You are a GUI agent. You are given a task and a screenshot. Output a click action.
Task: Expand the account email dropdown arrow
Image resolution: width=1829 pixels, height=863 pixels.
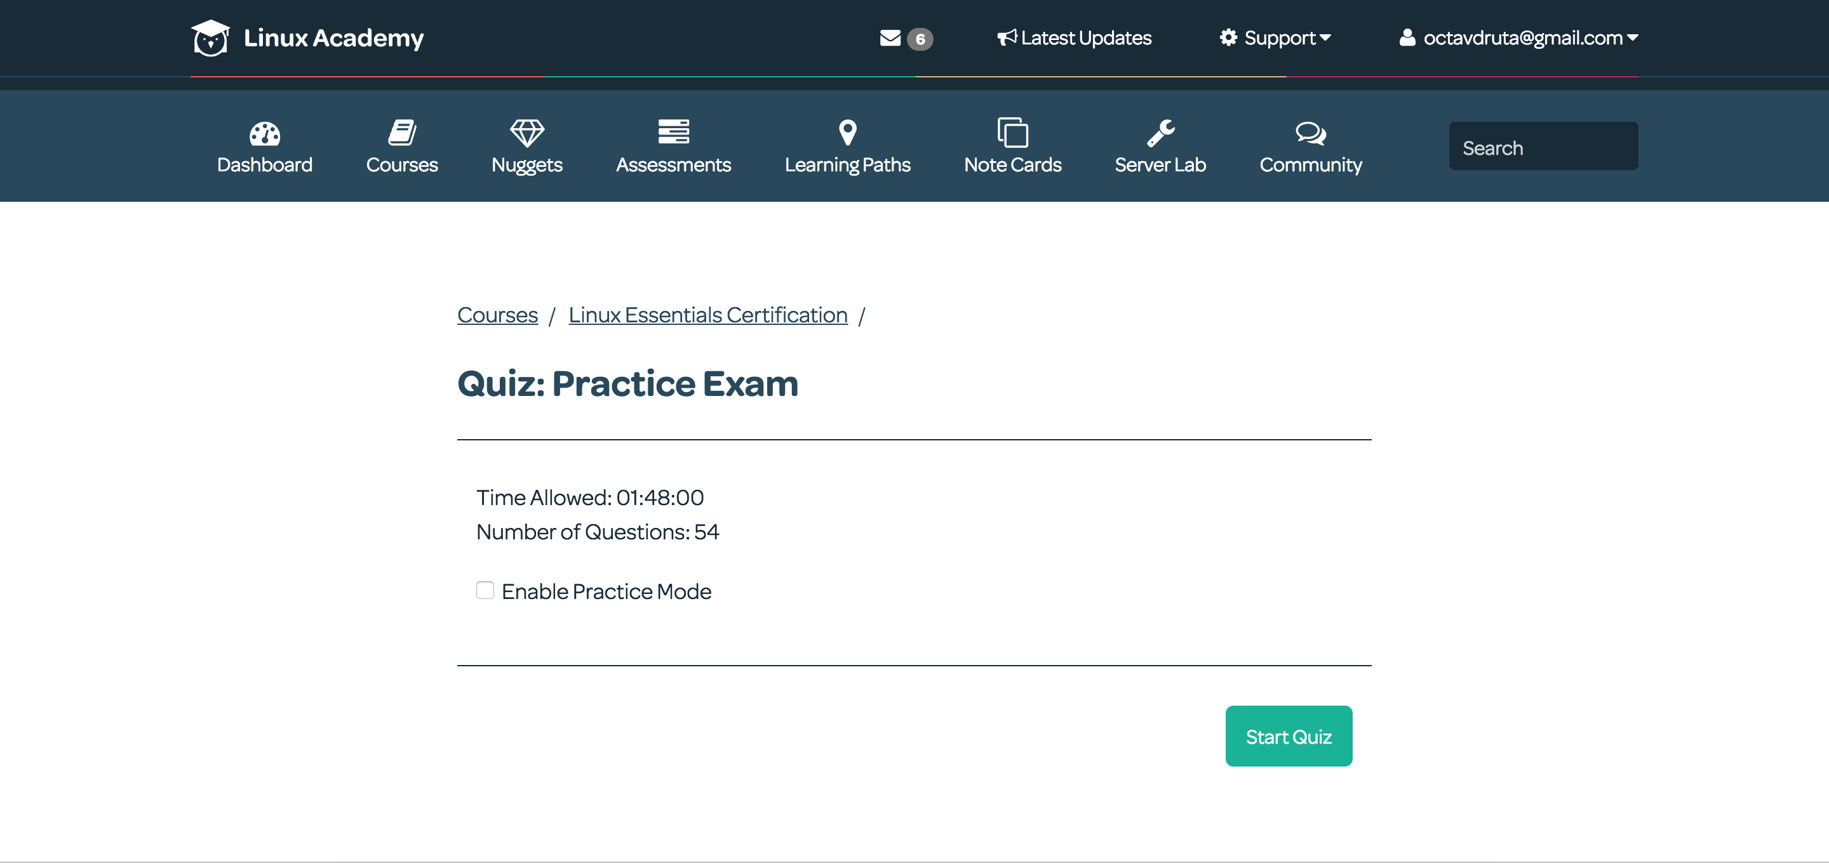(x=1632, y=37)
